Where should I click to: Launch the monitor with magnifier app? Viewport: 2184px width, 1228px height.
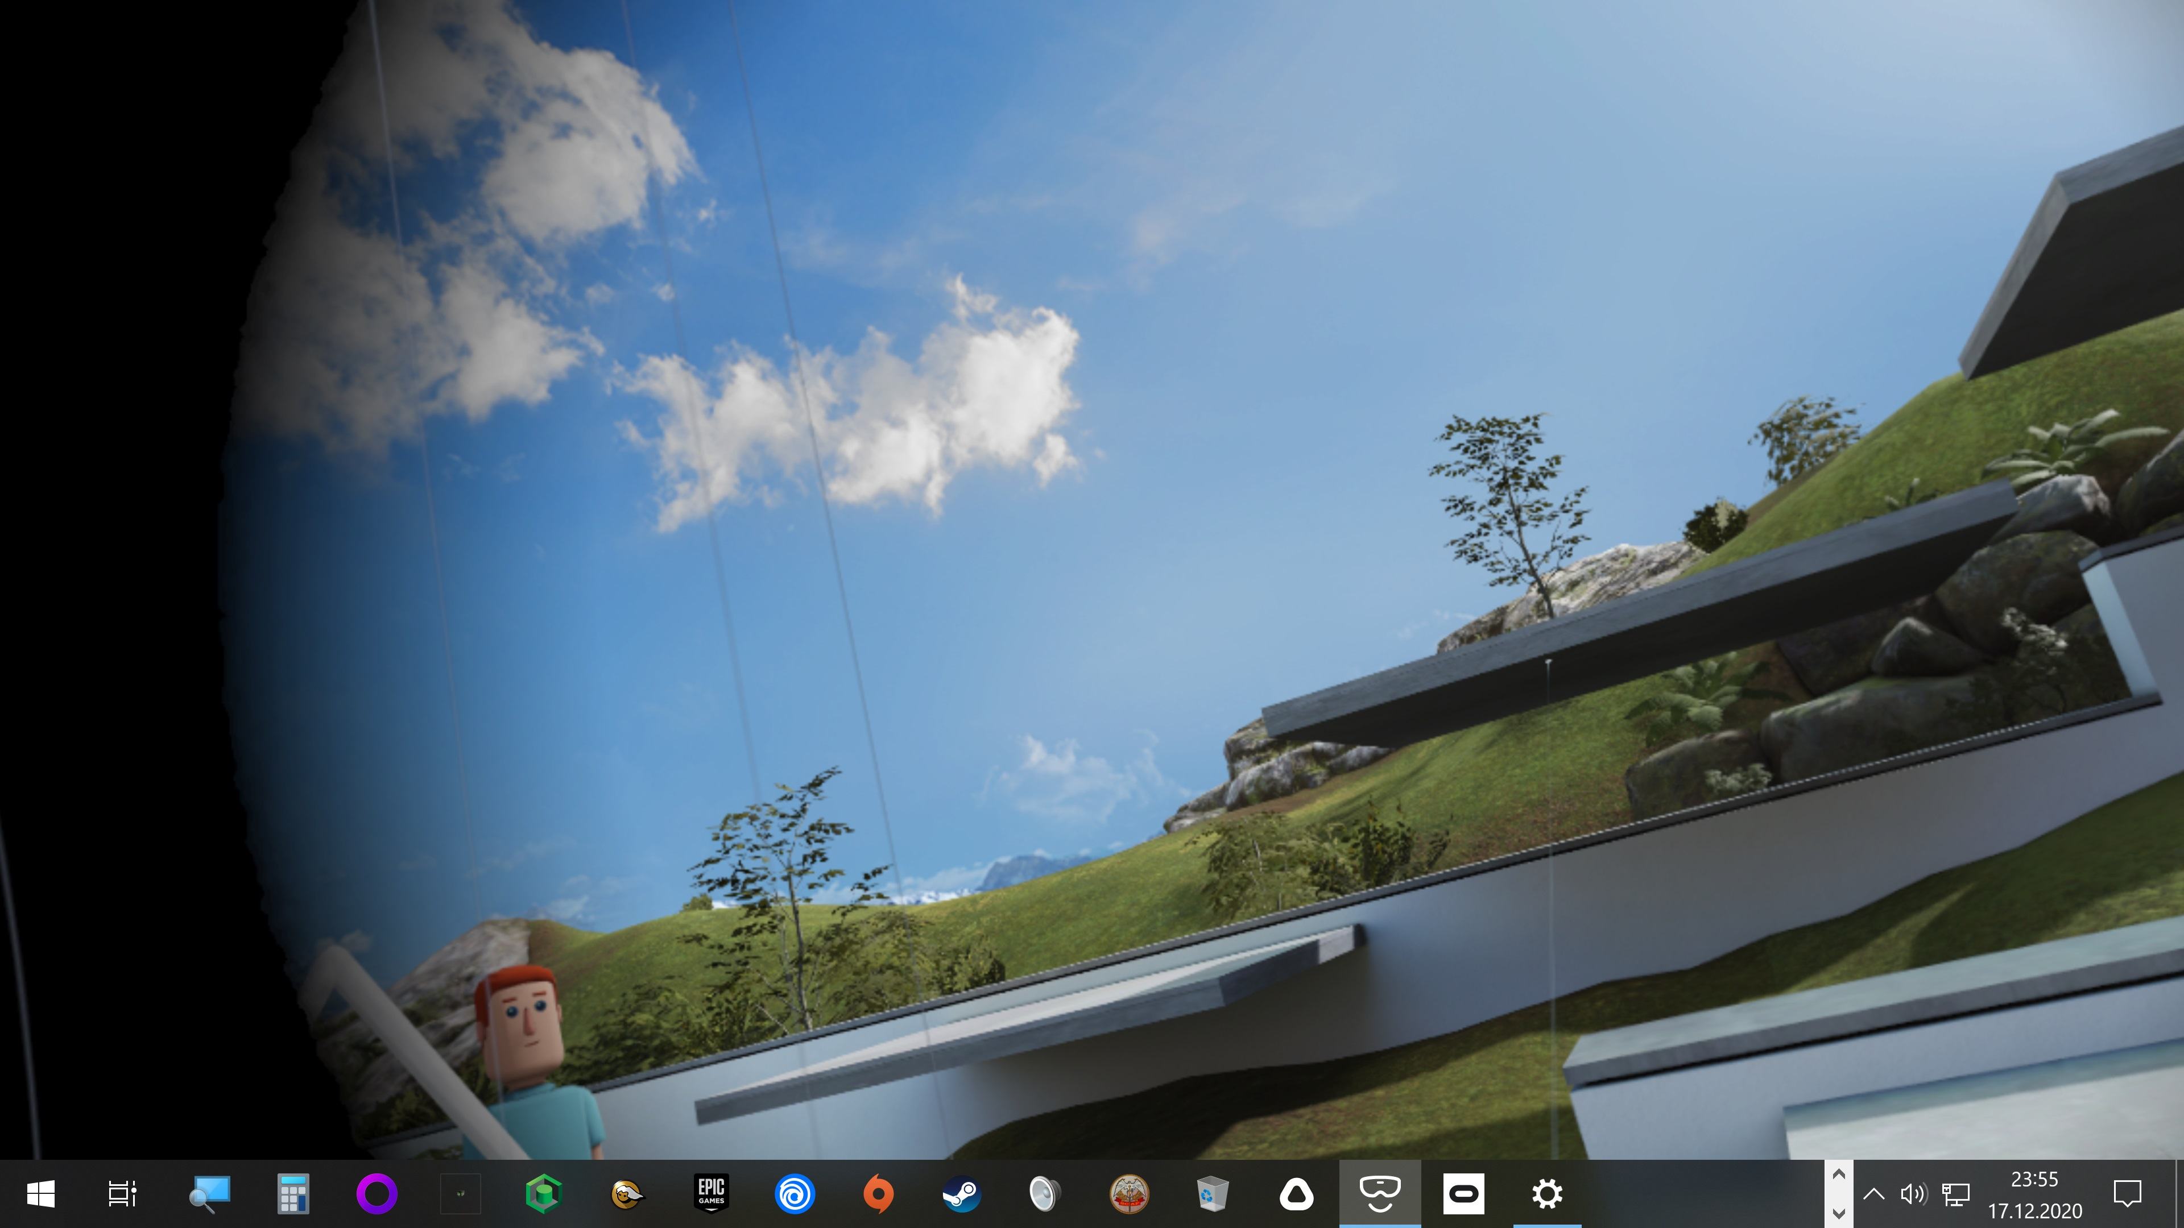tap(209, 1194)
